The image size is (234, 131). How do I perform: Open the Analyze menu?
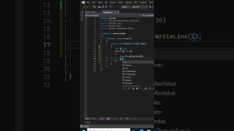pyautogui.click(x=143, y=3)
